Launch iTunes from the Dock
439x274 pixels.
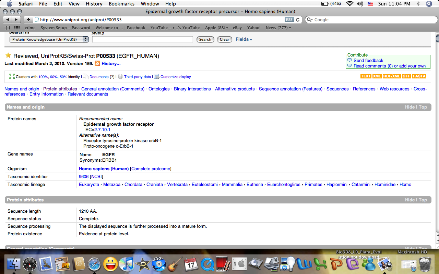127,264
